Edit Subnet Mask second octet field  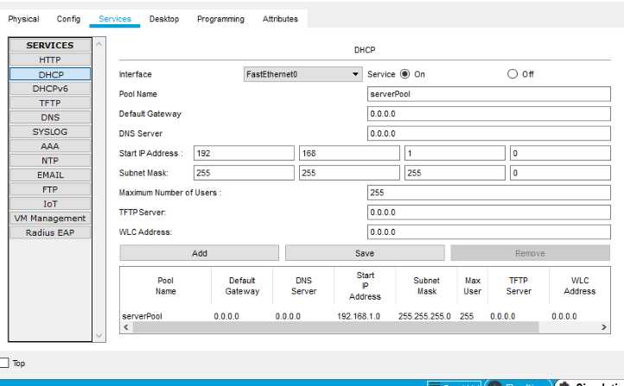[349, 173]
